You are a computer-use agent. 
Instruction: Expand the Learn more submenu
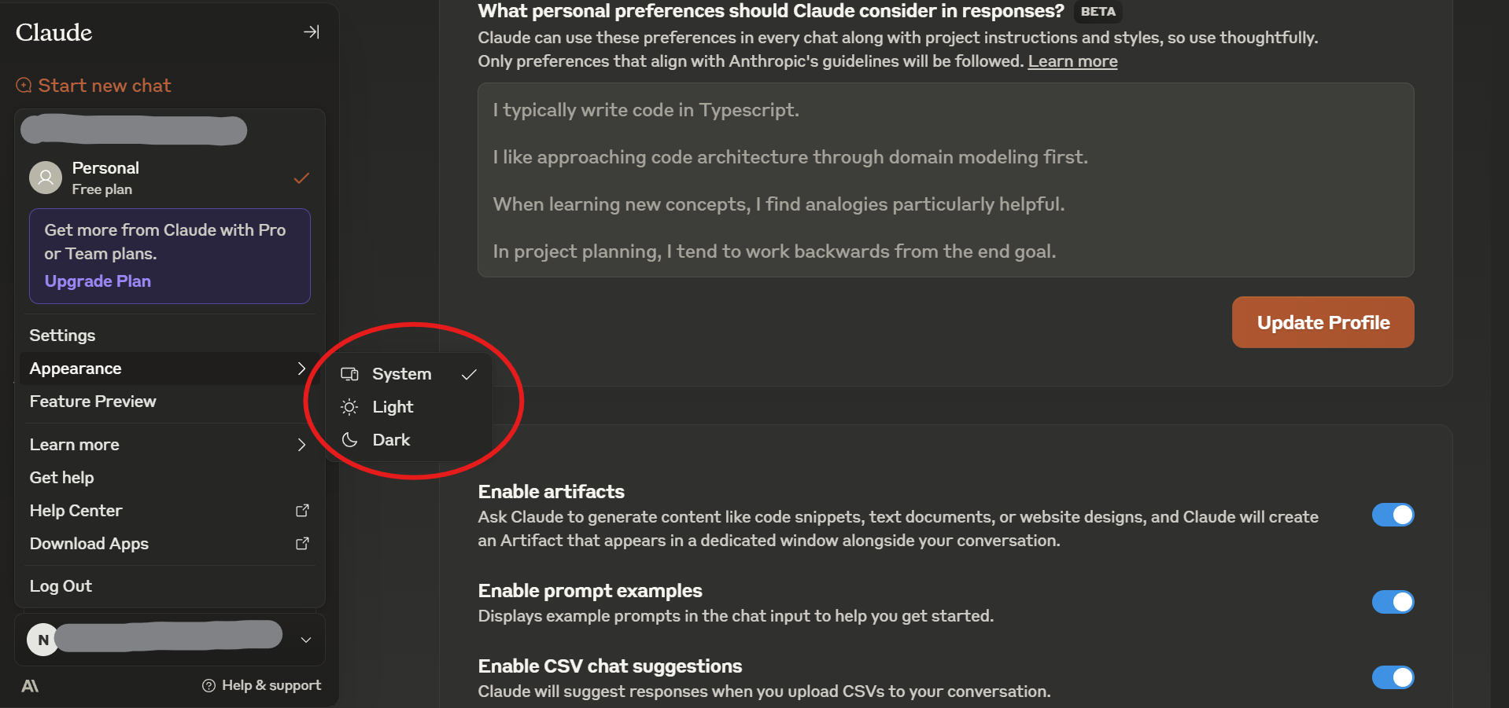[x=301, y=444]
